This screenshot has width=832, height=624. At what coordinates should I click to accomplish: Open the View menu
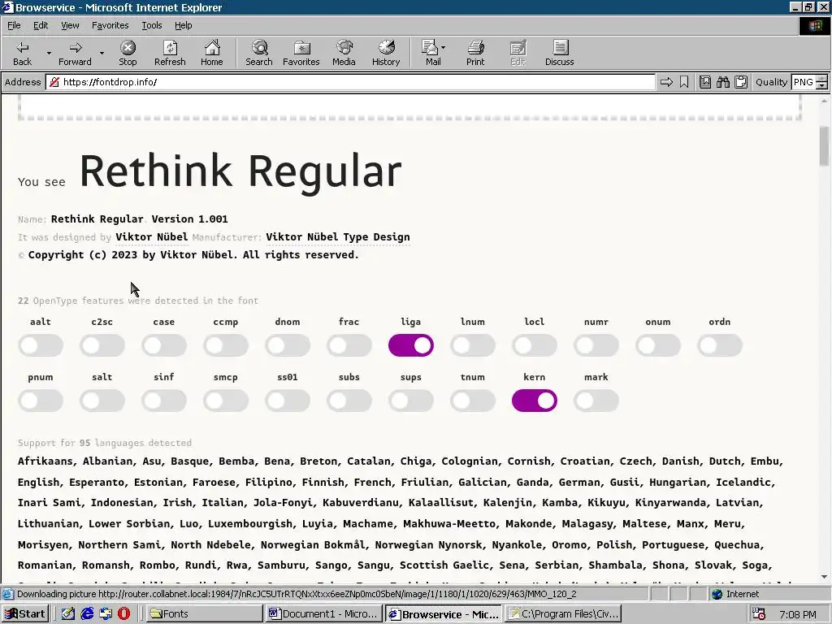coord(70,25)
